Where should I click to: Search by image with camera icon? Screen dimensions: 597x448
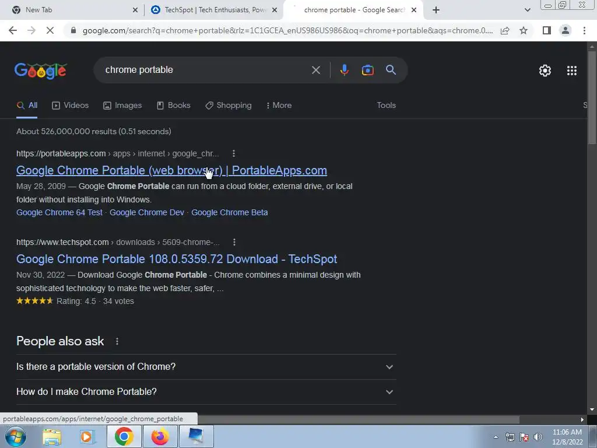coord(367,70)
